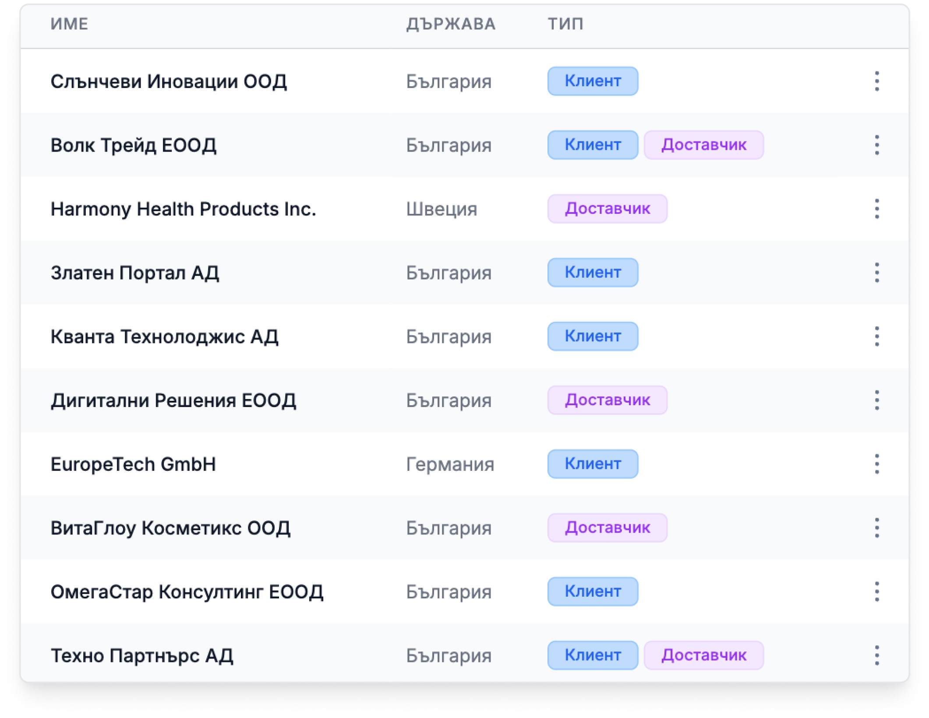Screen dimensions: 929x718
Task: Click Клиент tag on Слънчеви Иновации row
Action: (593, 81)
